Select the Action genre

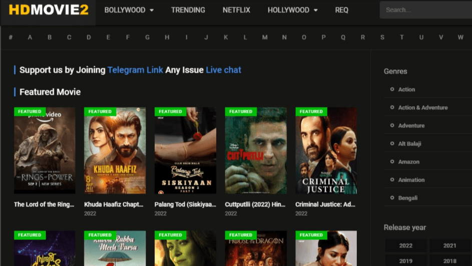click(x=406, y=90)
